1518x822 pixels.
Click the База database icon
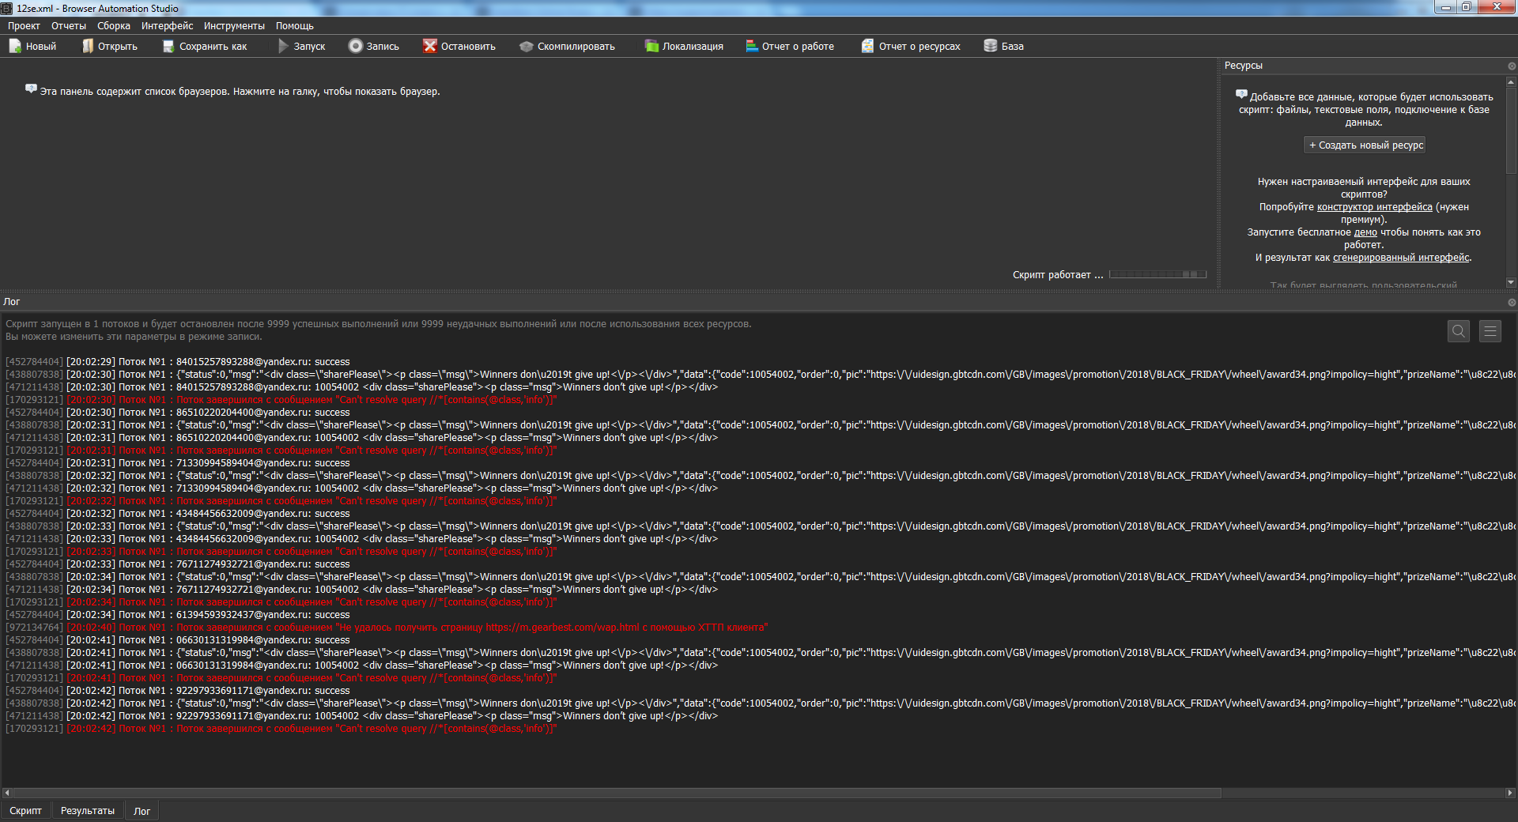click(991, 46)
